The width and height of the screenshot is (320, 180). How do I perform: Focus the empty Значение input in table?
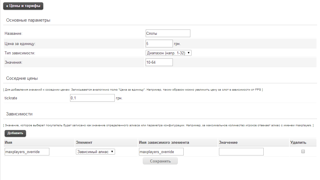point(241,152)
